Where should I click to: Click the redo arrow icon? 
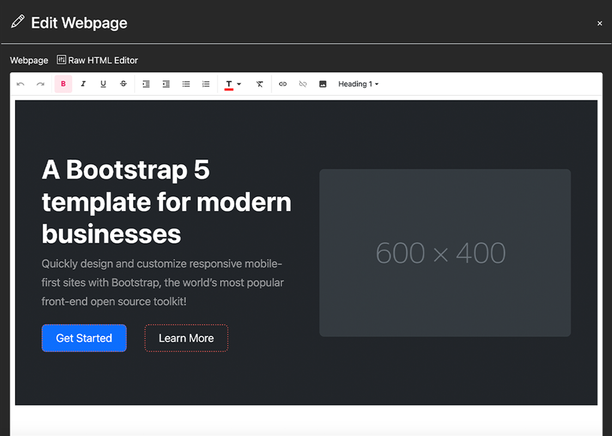pyautogui.click(x=40, y=84)
